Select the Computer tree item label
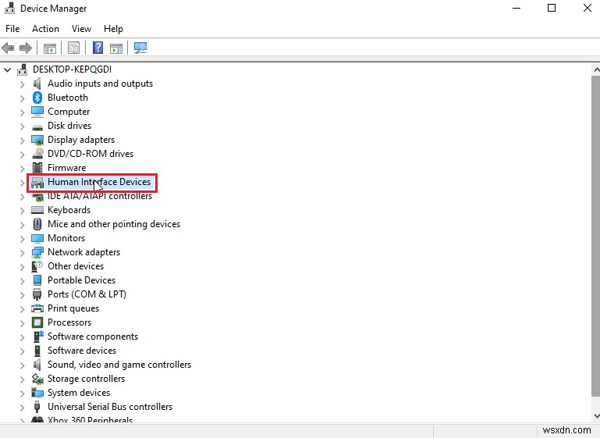Screen dimensions: 600x438 click(x=69, y=112)
